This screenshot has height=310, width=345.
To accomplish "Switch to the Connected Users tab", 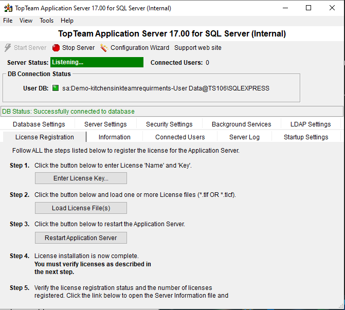I will coord(180,137).
